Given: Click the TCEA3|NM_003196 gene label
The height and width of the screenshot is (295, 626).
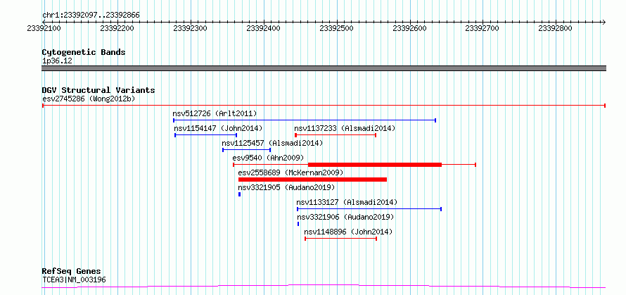Looking at the screenshot, I should (x=75, y=280).
